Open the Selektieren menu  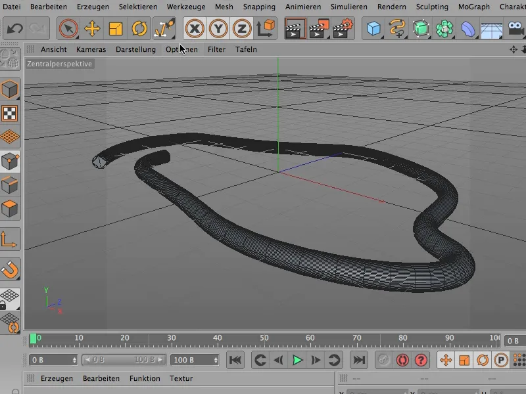coord(138,7)
